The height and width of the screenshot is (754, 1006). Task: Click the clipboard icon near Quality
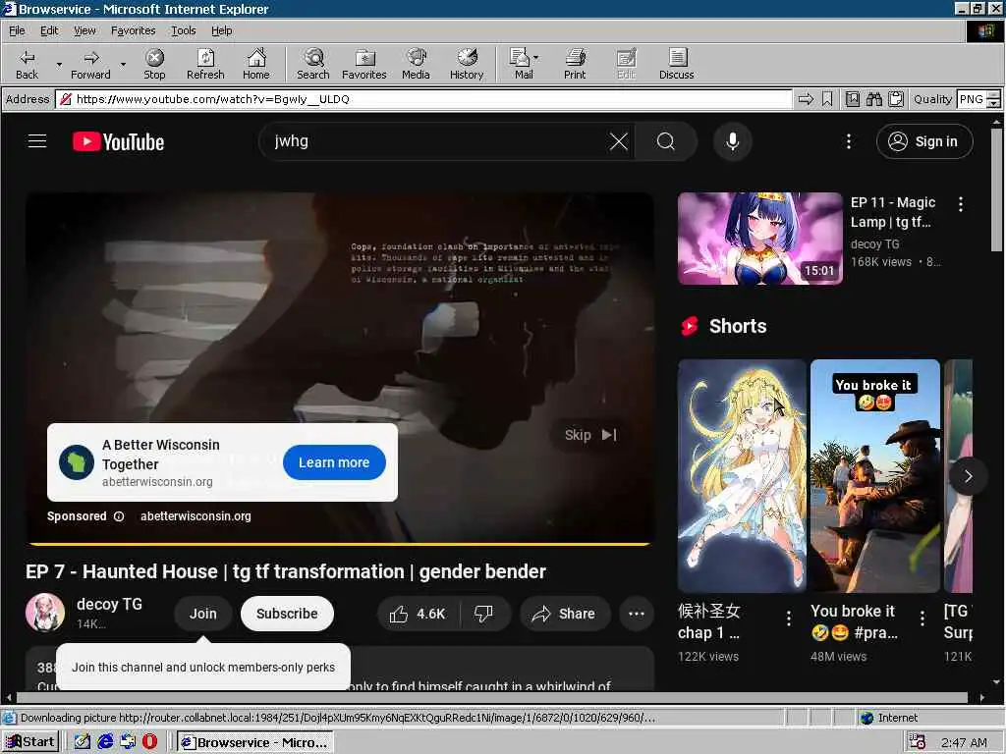pyautogui.click(x=896, y=99)
